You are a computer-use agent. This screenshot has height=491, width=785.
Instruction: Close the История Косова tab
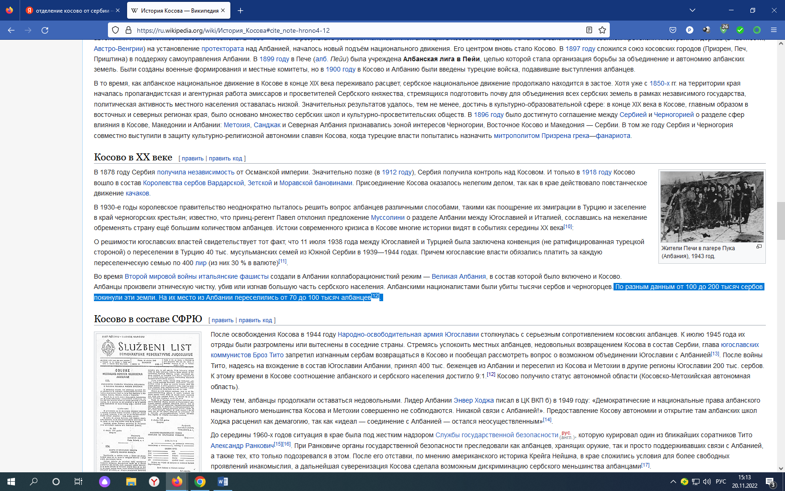pos(223,10)
